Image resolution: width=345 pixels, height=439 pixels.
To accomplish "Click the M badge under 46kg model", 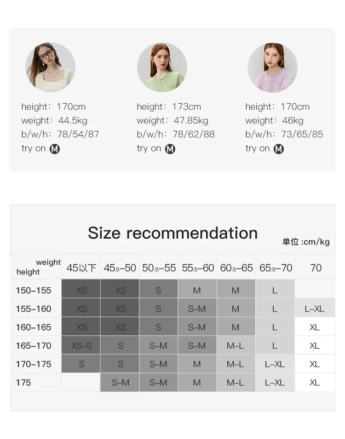I will pyautogui.click(x=278, y=149).
